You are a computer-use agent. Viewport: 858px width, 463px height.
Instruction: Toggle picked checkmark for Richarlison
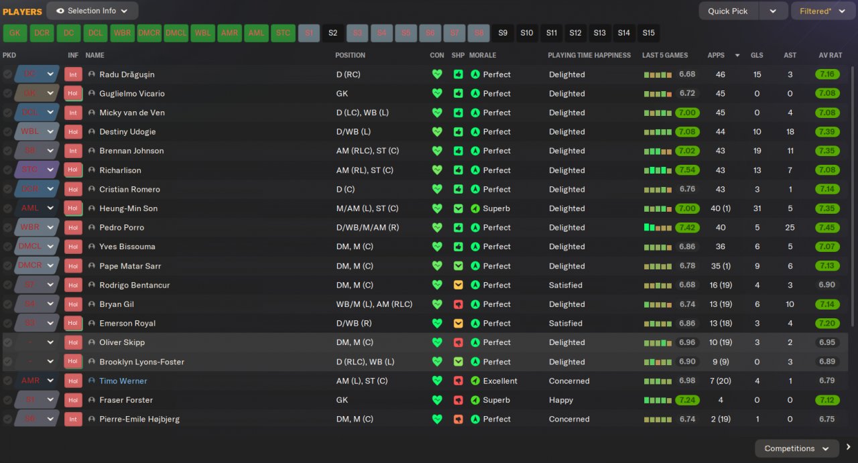[7, 170]
